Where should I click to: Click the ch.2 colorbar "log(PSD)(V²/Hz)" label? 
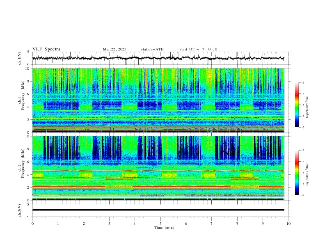tap(307, 174)
